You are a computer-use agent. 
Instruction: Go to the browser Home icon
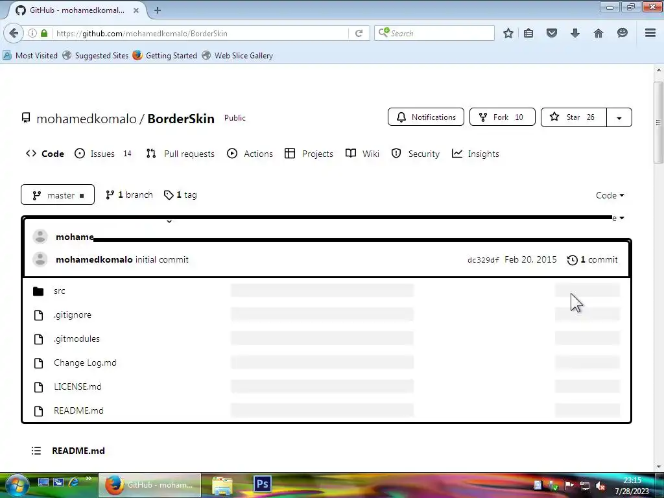(599, 33)
